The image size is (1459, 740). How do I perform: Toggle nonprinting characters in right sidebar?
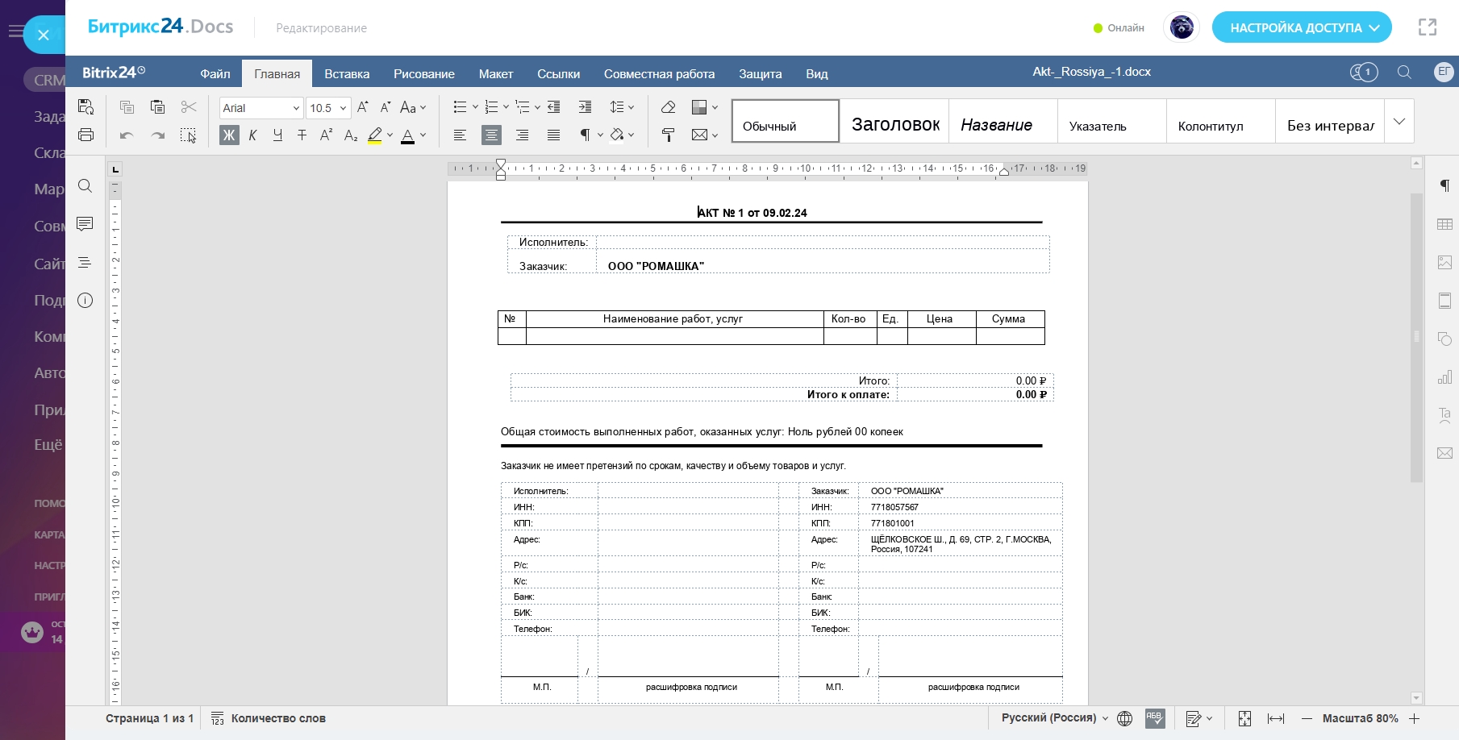click(x=1444, y=186)
